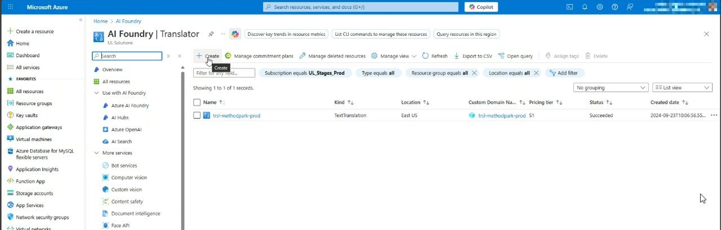721x230 pixels.
Task: Open the List view dropdown
Action: pos(682,88)
